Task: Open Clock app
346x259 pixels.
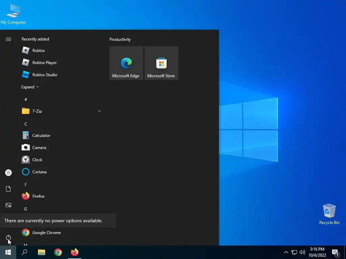Action: tap(61, 160)
